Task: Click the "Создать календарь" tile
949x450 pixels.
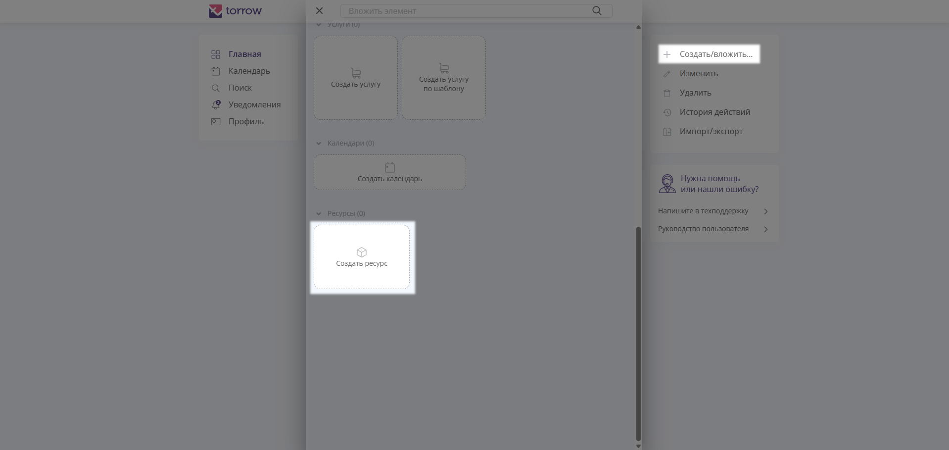Action: 389,172
